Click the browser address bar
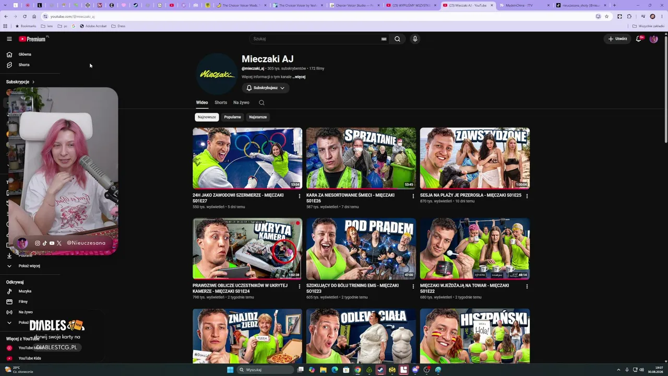This screenshot has height=376, width=668. (318, 16)
